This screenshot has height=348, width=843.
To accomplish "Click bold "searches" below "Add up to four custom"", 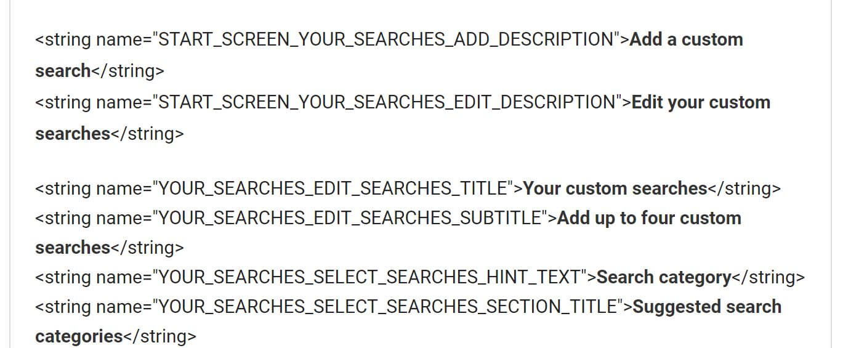I will tap(73, 248).
